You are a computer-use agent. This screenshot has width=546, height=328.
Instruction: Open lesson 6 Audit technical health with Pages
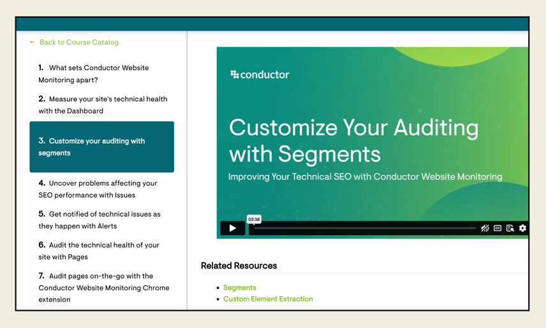point(98,251)
